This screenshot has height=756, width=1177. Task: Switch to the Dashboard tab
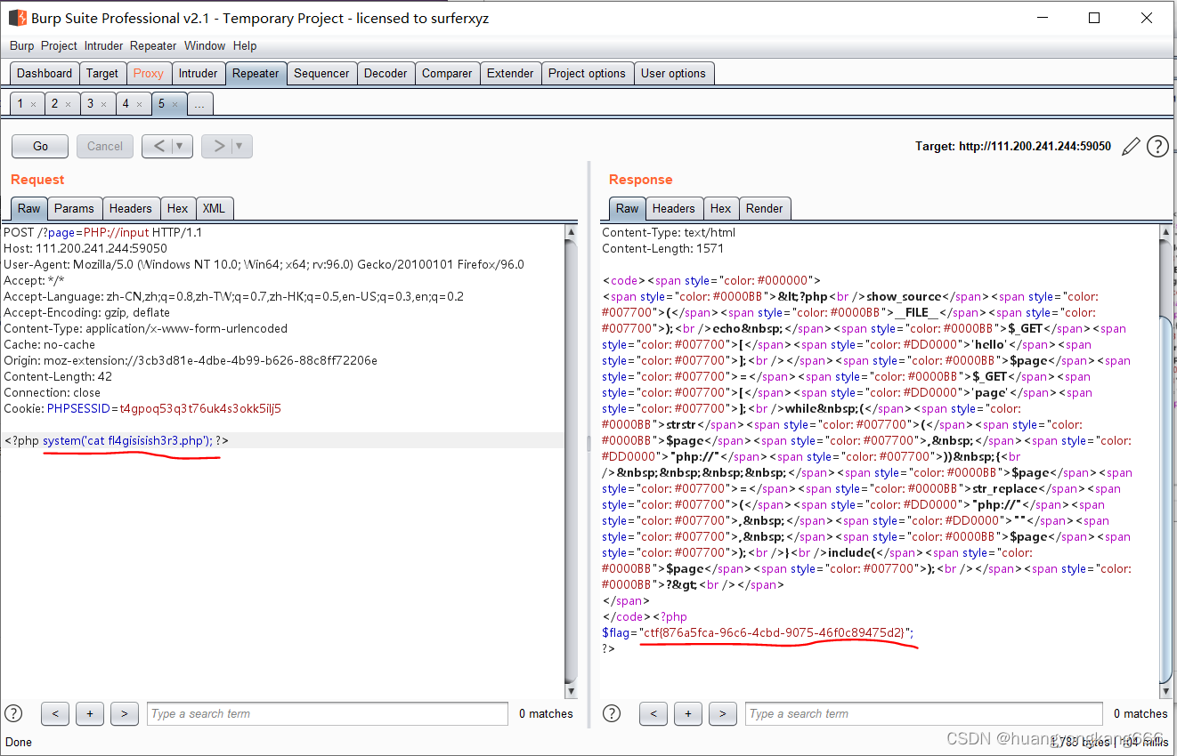[45, 74]
